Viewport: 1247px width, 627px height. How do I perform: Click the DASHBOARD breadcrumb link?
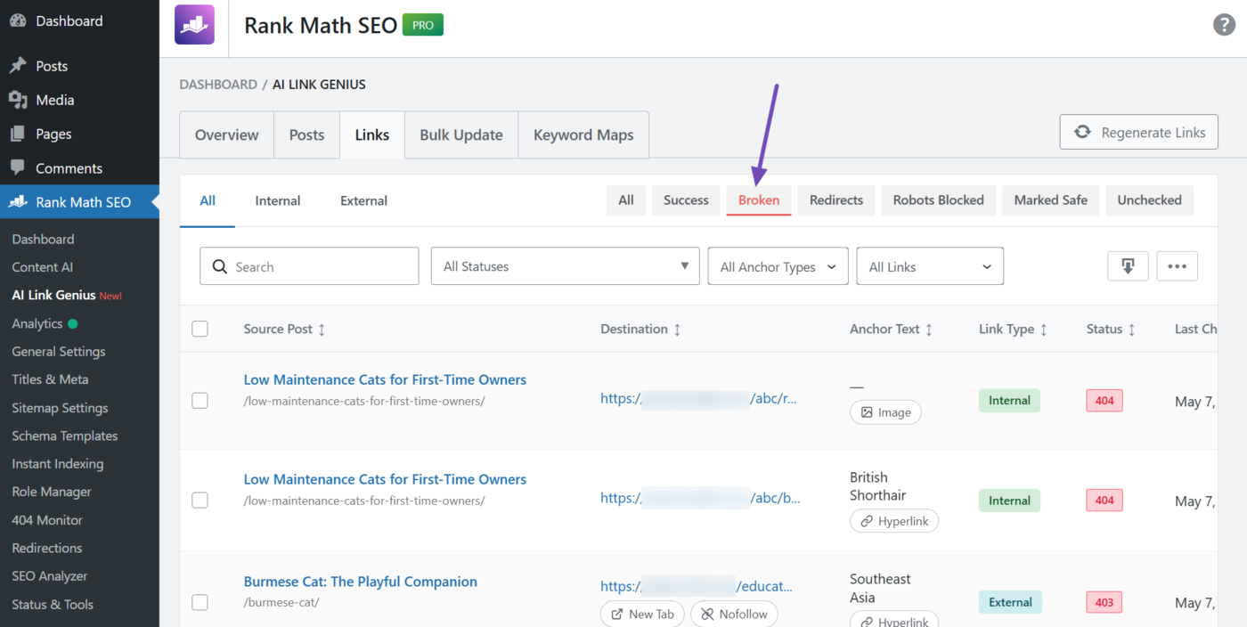(x=218, y=85)
